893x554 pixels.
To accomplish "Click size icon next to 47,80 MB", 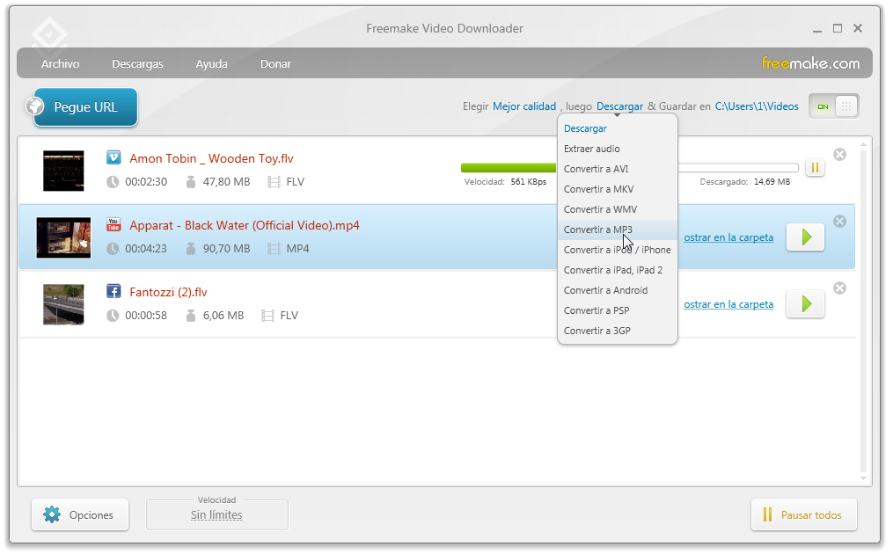I will (x=191, y=182).
